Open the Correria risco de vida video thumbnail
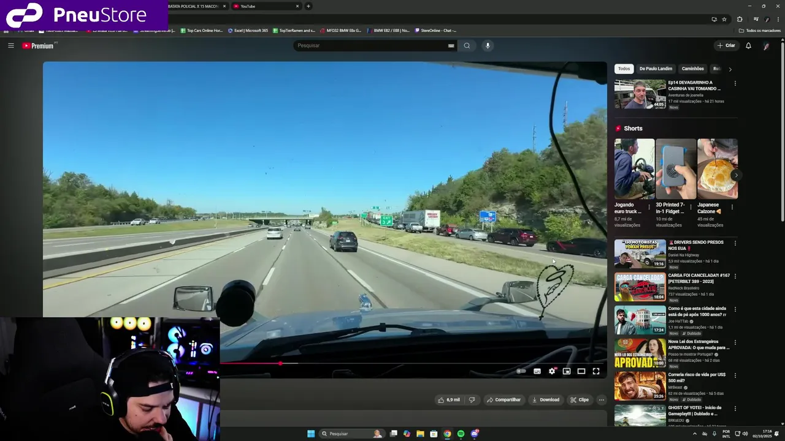The image size is (785, 441). coord(640,386)
